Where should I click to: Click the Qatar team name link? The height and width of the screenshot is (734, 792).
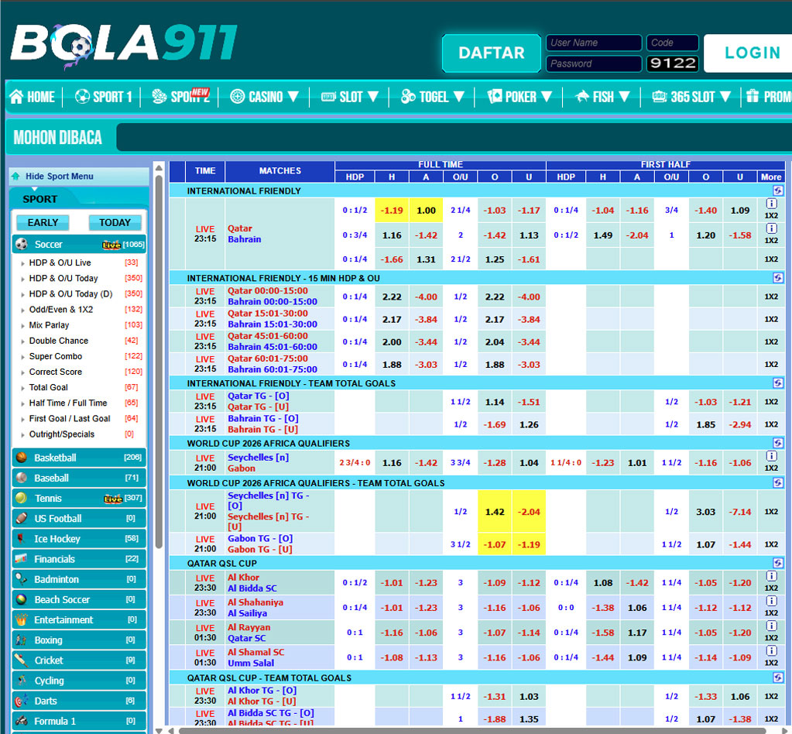(x=239, y=228)
